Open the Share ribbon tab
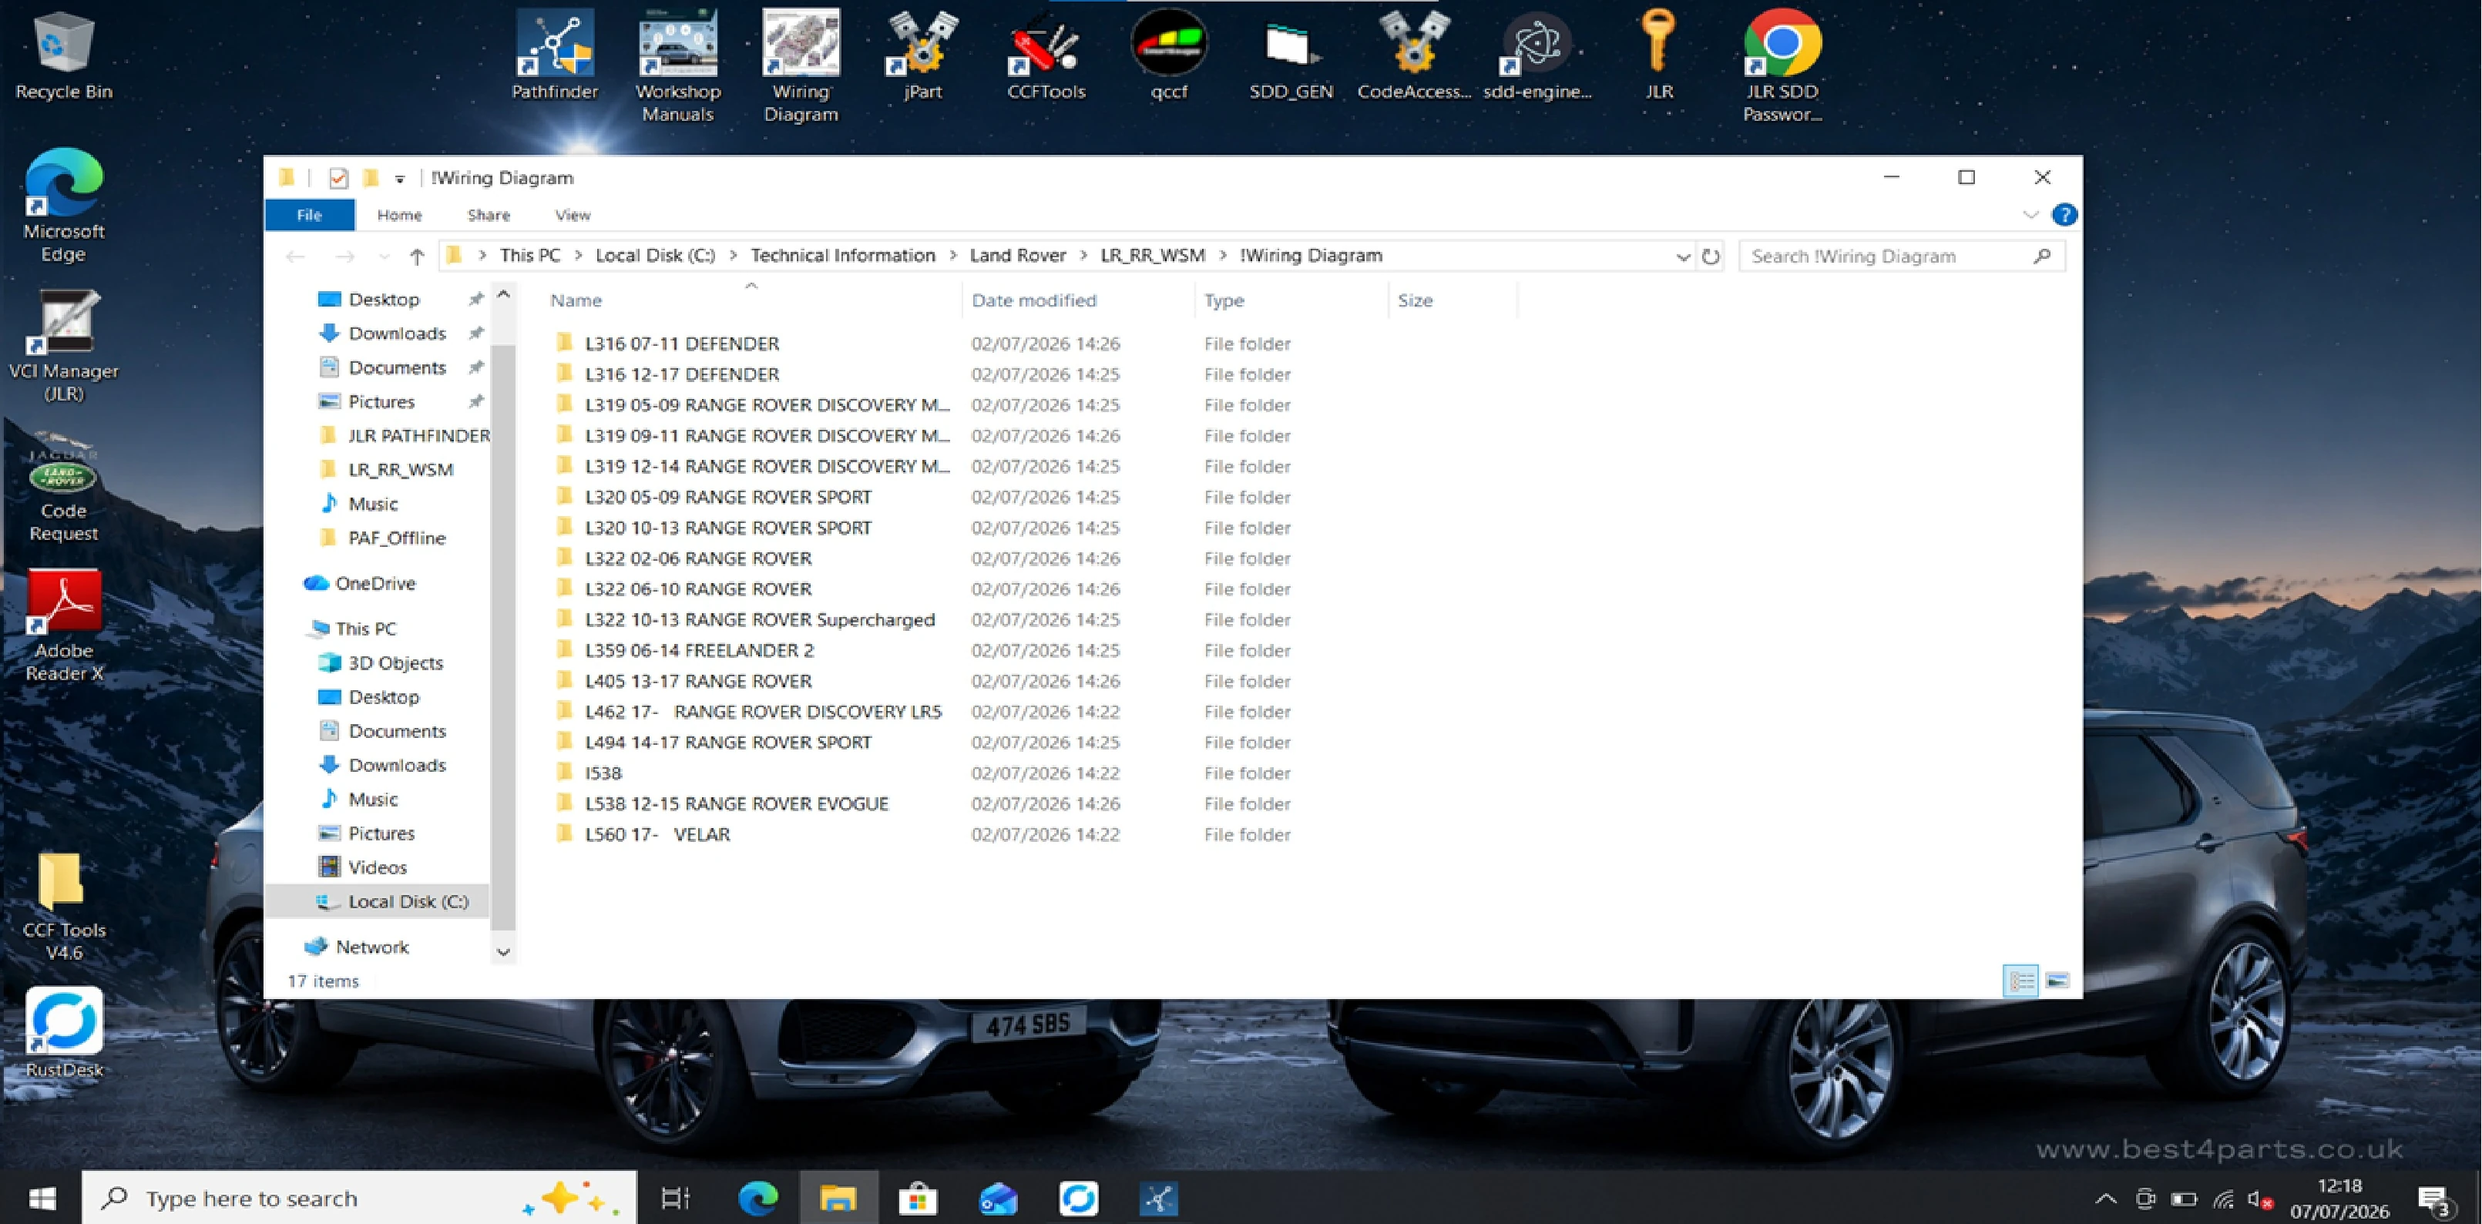This screenshot has height=1224, width=2482. point(489,215)
